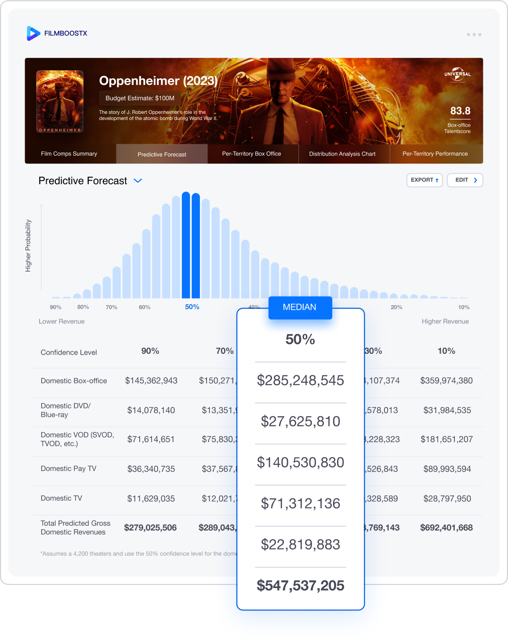Click the 10% confidence level column header
508x643 pixels.
click(x=446, y=351)
